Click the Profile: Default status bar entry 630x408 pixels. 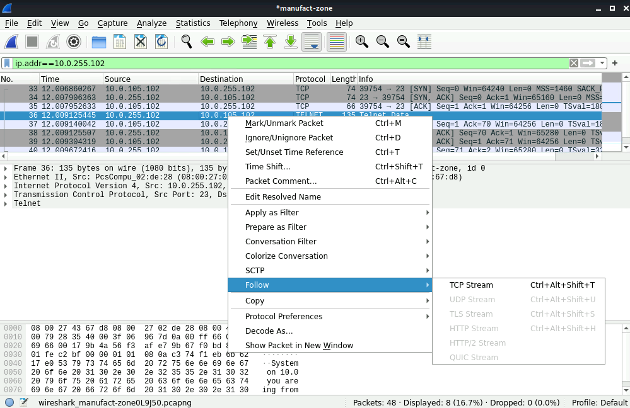(x=600, y=403)
